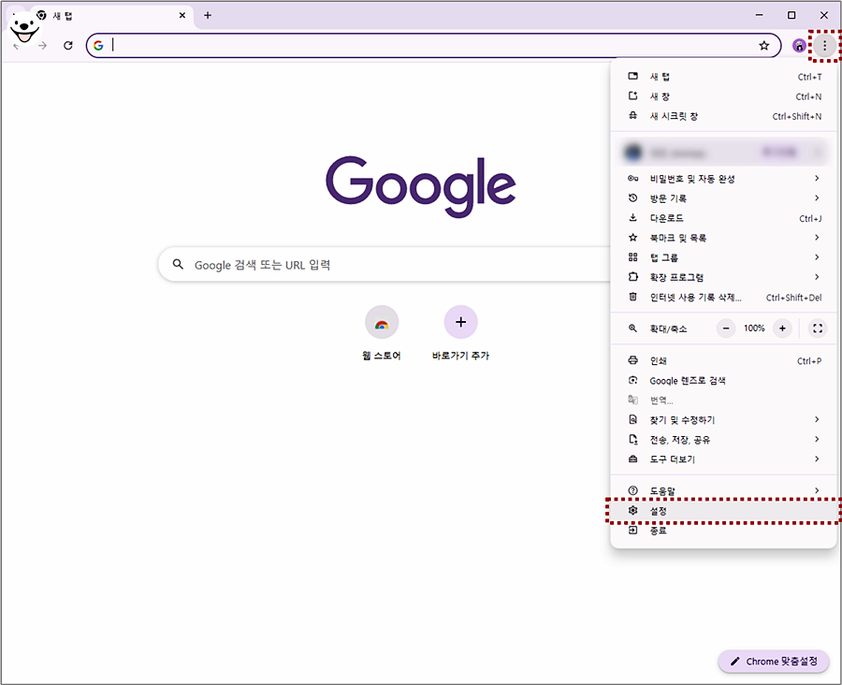
Task: Choose Google 렌즈로 검색 menu item
Action: pos(724,380)
